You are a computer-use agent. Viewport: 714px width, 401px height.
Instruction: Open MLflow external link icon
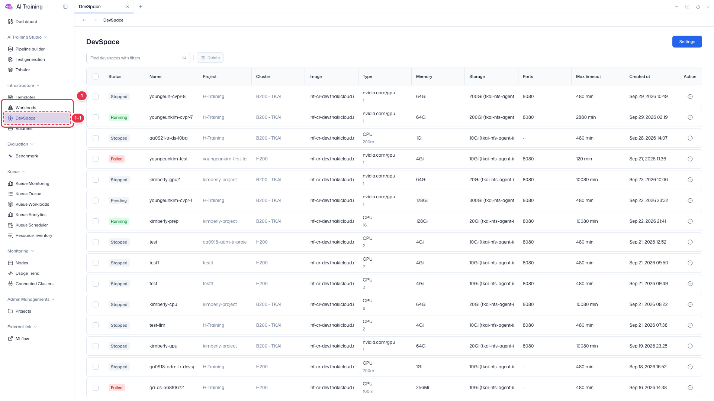pyautogui.click(x=10, y=339)
